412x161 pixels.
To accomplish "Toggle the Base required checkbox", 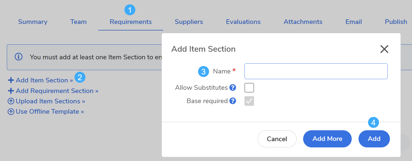I will [x=249, y=101].
